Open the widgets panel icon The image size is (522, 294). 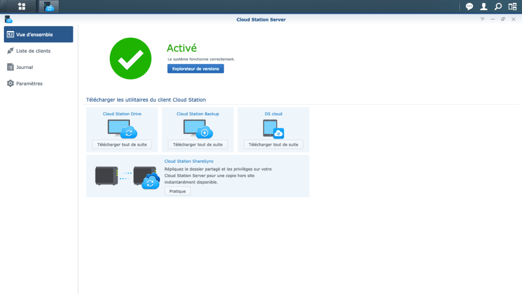[x=512, y=7]
